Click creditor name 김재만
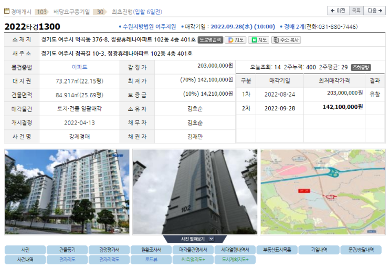Screen dimensions: 390x268 tap(195, 137)
